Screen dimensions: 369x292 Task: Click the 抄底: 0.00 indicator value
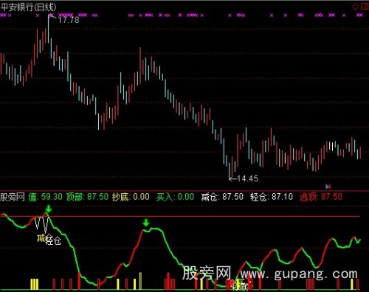pos(131,197)
